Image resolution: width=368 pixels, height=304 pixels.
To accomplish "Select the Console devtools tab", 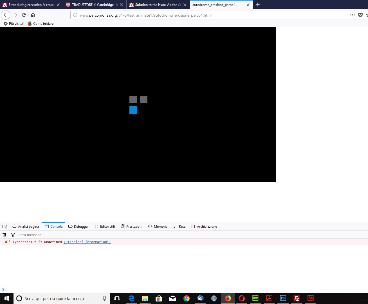I will 53,227.
